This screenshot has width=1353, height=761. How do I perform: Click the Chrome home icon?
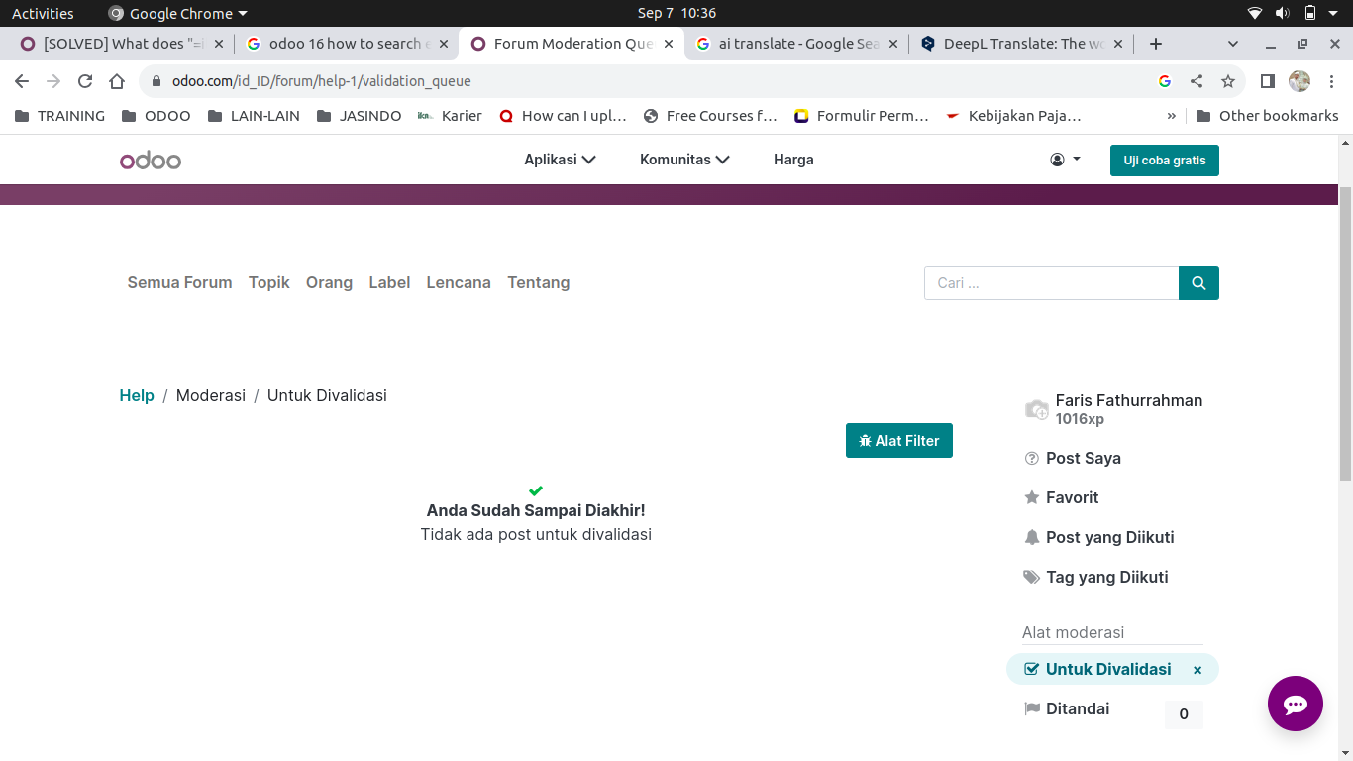[x=117, y=81]
